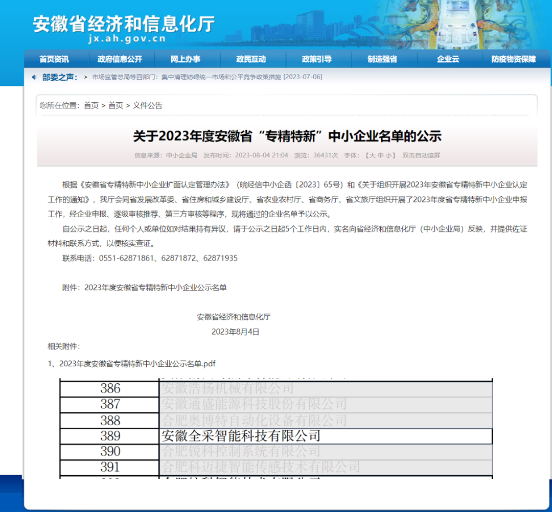552x512 pixels.
Task: Set font size to 中
Action: [x=380, y=155]
